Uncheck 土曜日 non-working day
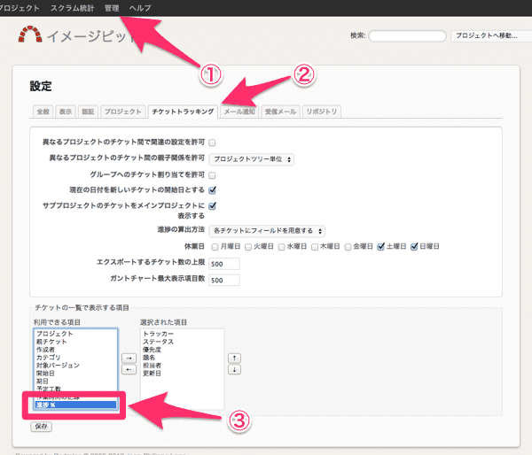This screenshot has height=455, width=532. [381, 246]
